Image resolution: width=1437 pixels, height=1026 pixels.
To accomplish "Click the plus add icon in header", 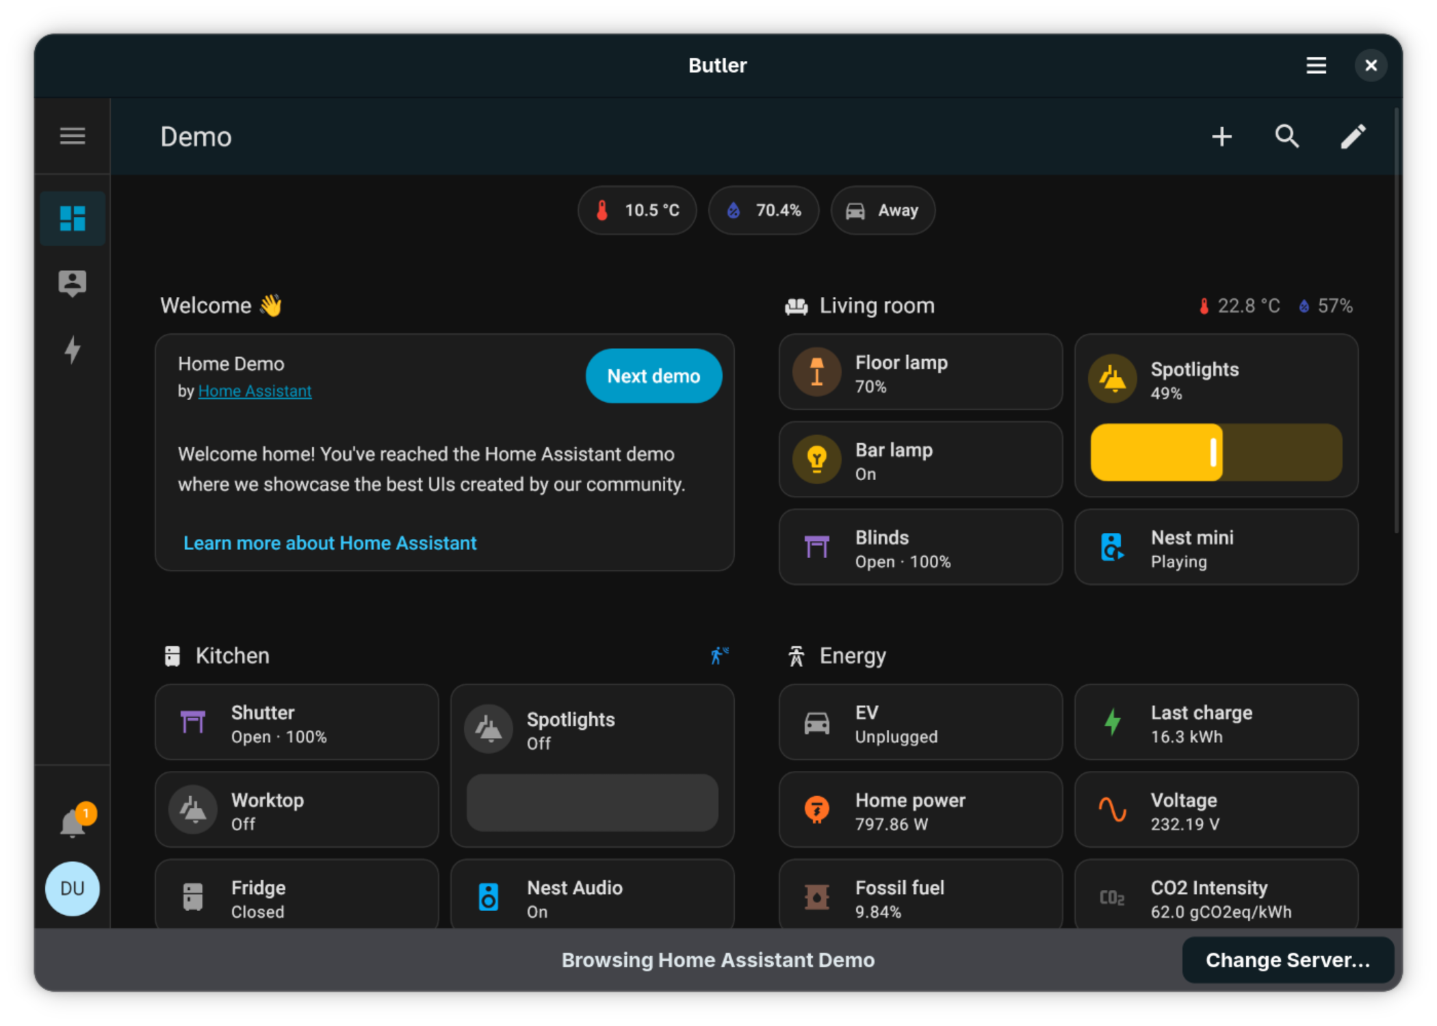I will [x=1221, y=137].
